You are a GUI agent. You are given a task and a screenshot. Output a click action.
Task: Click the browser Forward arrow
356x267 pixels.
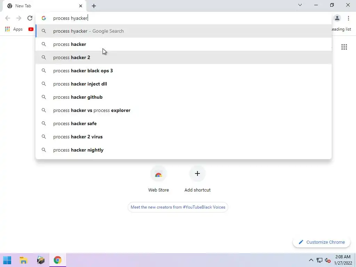click(x=19, y=18)
